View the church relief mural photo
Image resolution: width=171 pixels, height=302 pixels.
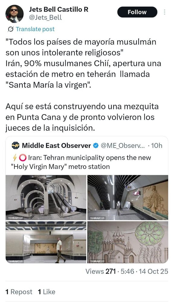pos(127,242)
